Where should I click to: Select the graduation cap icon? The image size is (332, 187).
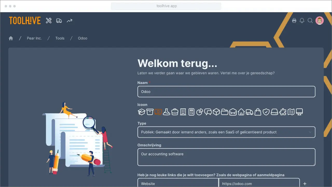[x=141, y=112]
